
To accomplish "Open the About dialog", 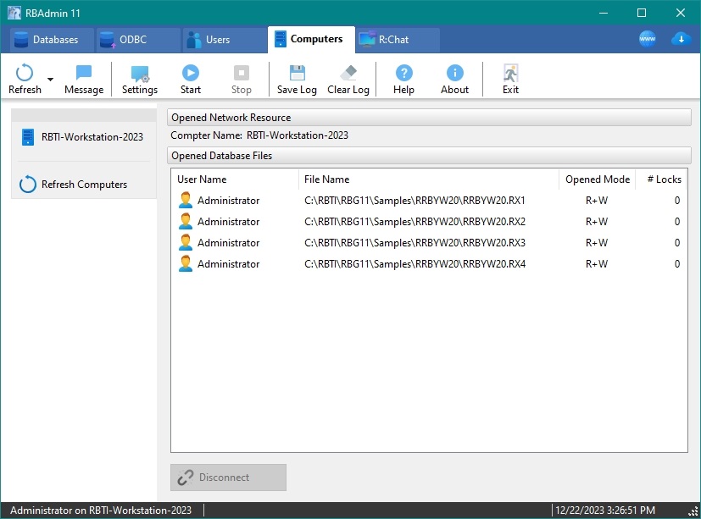I will pyautogui.click(x=454, y=79).
